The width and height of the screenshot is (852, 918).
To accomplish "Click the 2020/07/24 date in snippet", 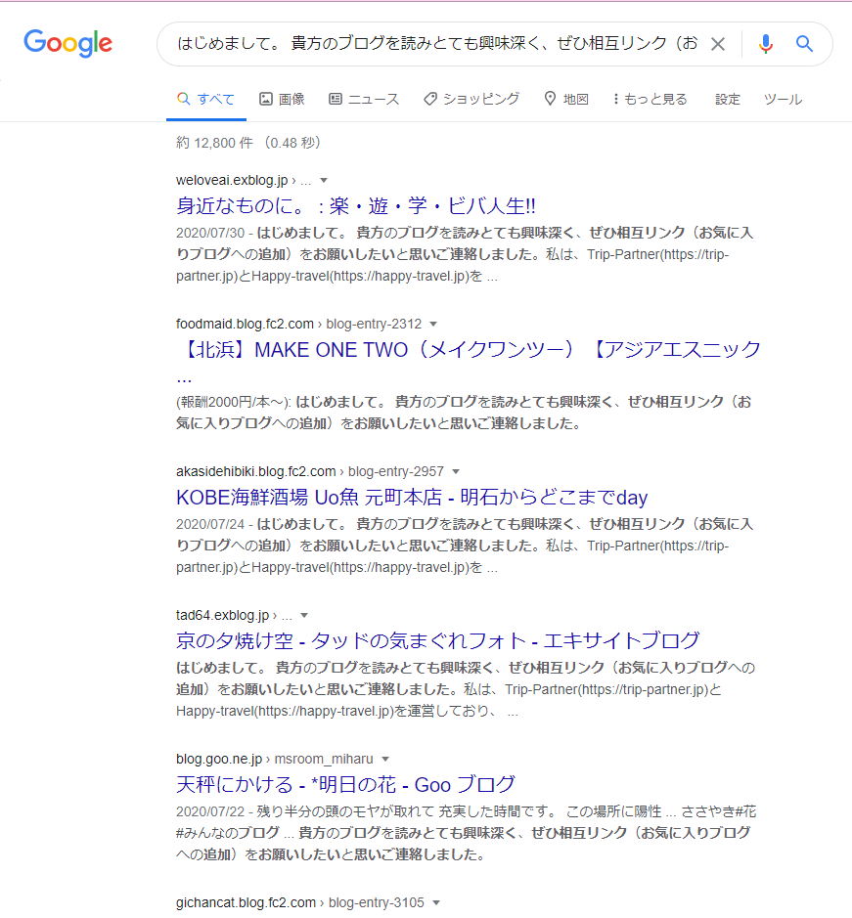I will pos(209,524).
